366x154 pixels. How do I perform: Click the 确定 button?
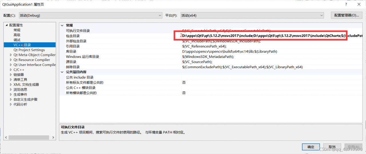(311, 147)
